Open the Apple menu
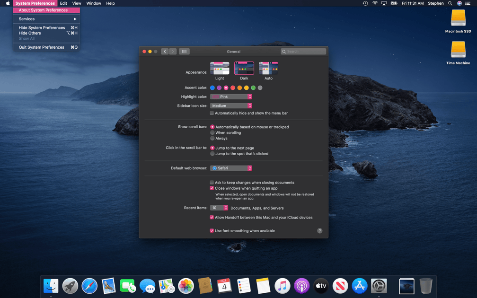The width and height of the screenshot is (477, 298). (x=8, y=3)
